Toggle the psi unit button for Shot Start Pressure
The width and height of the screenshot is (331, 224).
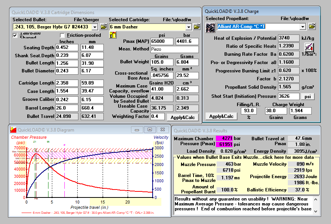tap(308, 96)
